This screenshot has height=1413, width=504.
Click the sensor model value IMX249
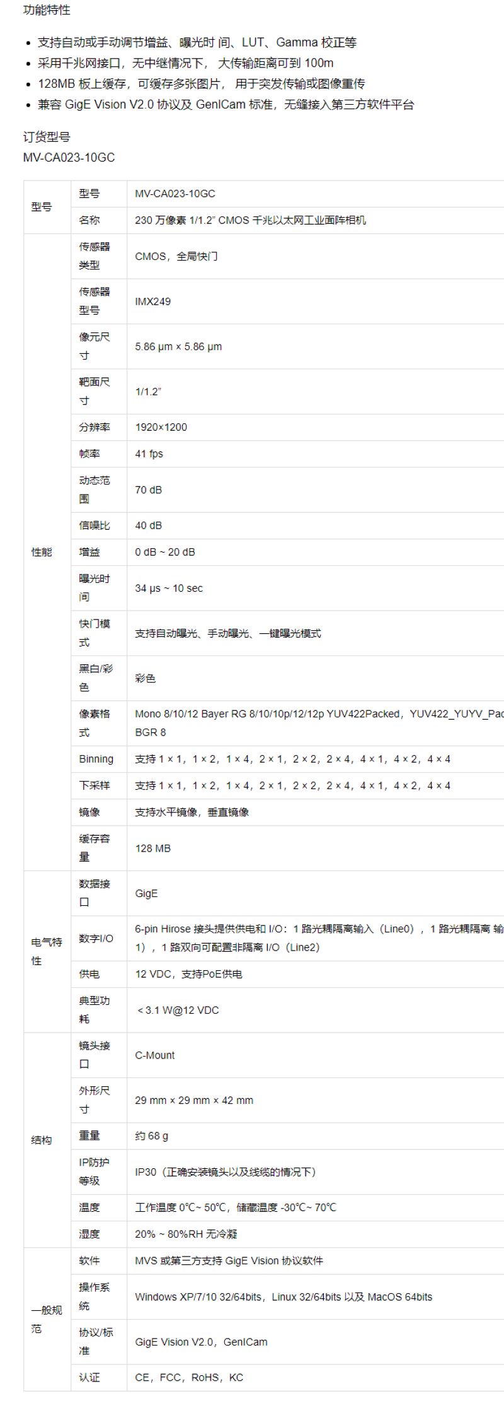153,302
